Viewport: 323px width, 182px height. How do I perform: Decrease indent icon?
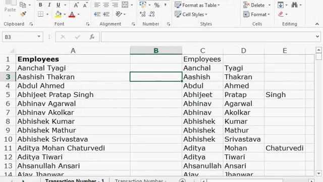point(97,14)
